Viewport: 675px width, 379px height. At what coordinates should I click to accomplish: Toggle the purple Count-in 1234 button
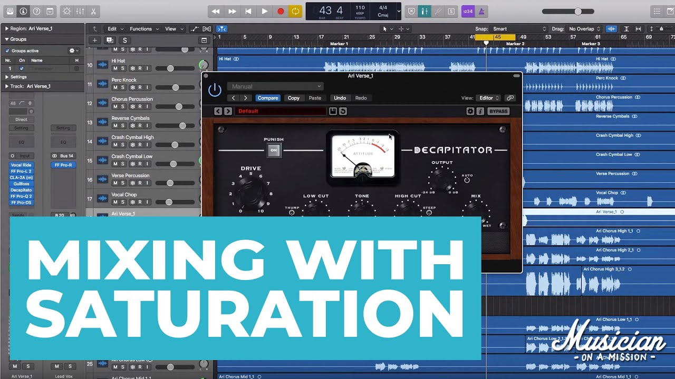468,11
